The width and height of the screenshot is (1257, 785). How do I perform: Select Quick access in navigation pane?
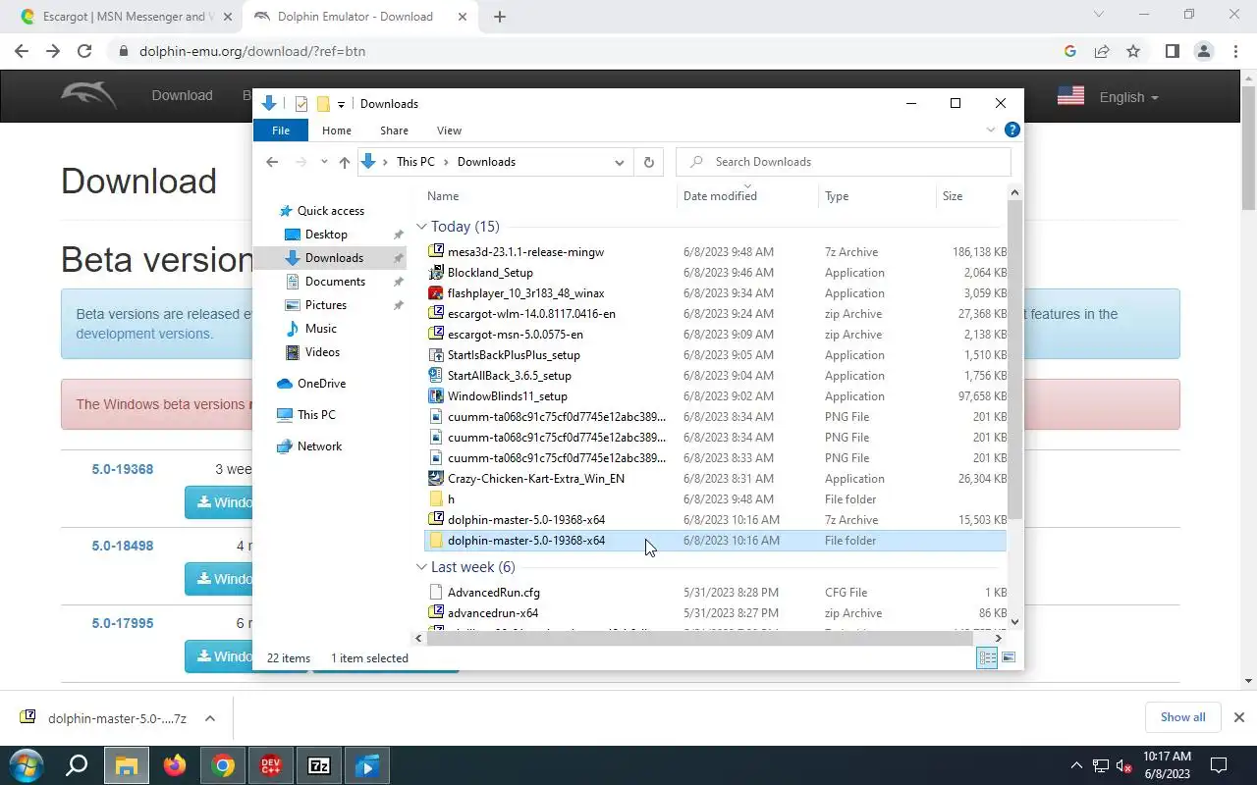(x=330, y=211)
